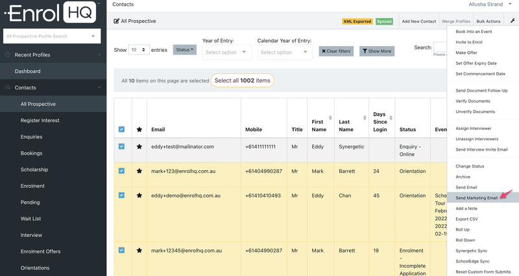Click star icon in Eddy Chan row
519x276 pixels.
coord(139,195)
